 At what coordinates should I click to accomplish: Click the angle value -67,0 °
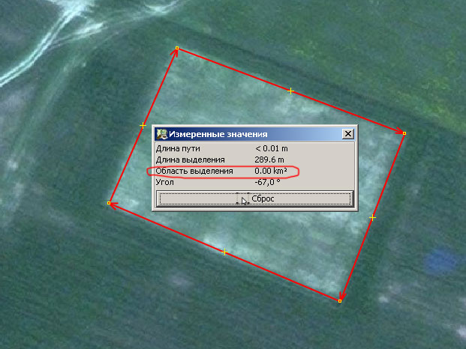point(268,182)
